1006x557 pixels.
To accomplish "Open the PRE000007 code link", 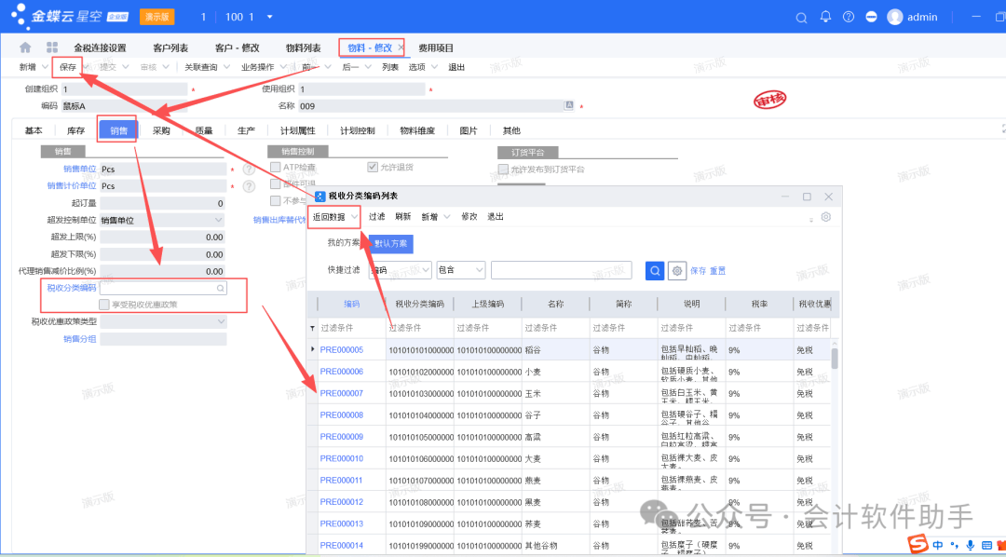I will pyautogui.click(x=341, y=393).
